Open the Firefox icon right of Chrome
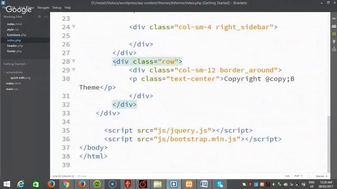The image size is (337, 189). click(x=82, y=184)
